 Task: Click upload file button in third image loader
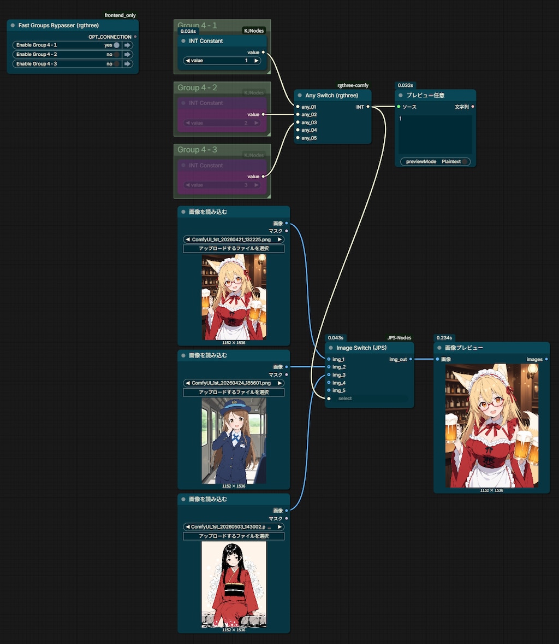point(233,536)
